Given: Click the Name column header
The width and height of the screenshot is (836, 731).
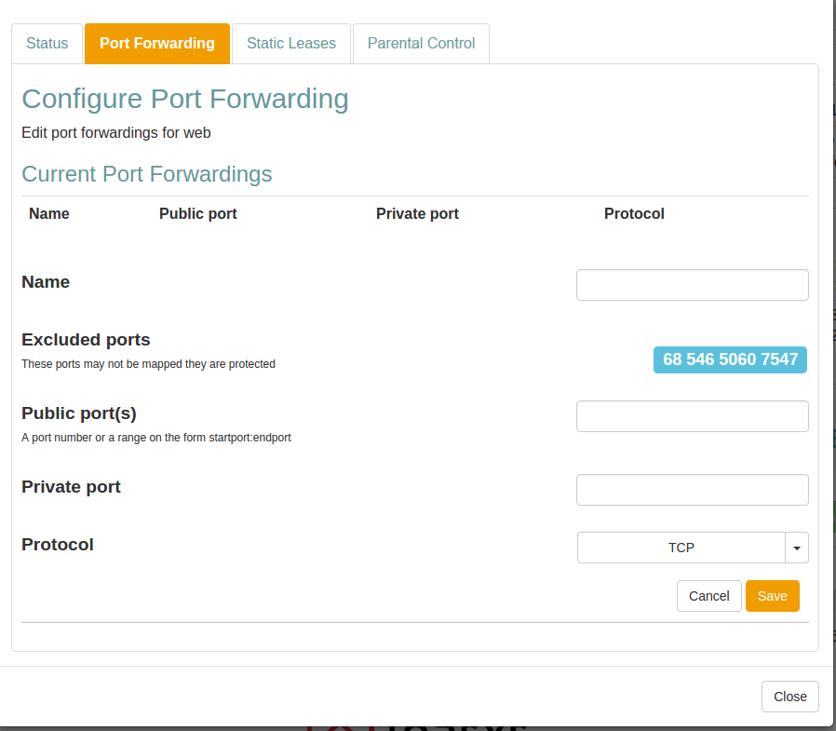Looking at the screenshot, I should 49,213.
